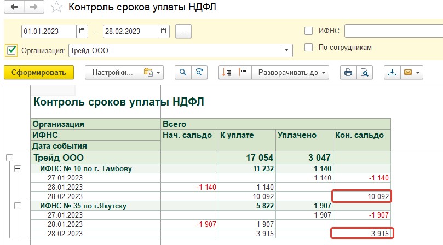Click the Дата события header cell
The height and width of the screenshot is (245, 443).
tap(95, 146)
